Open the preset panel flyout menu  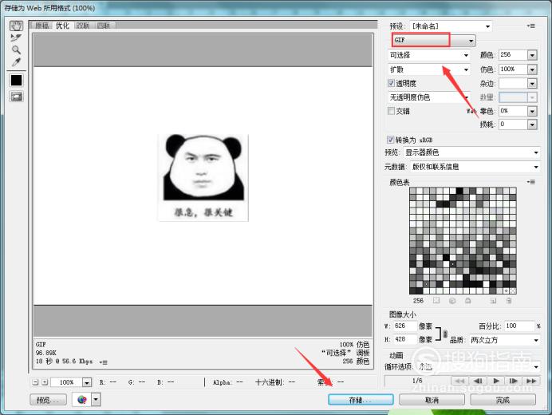coord(531,26)
